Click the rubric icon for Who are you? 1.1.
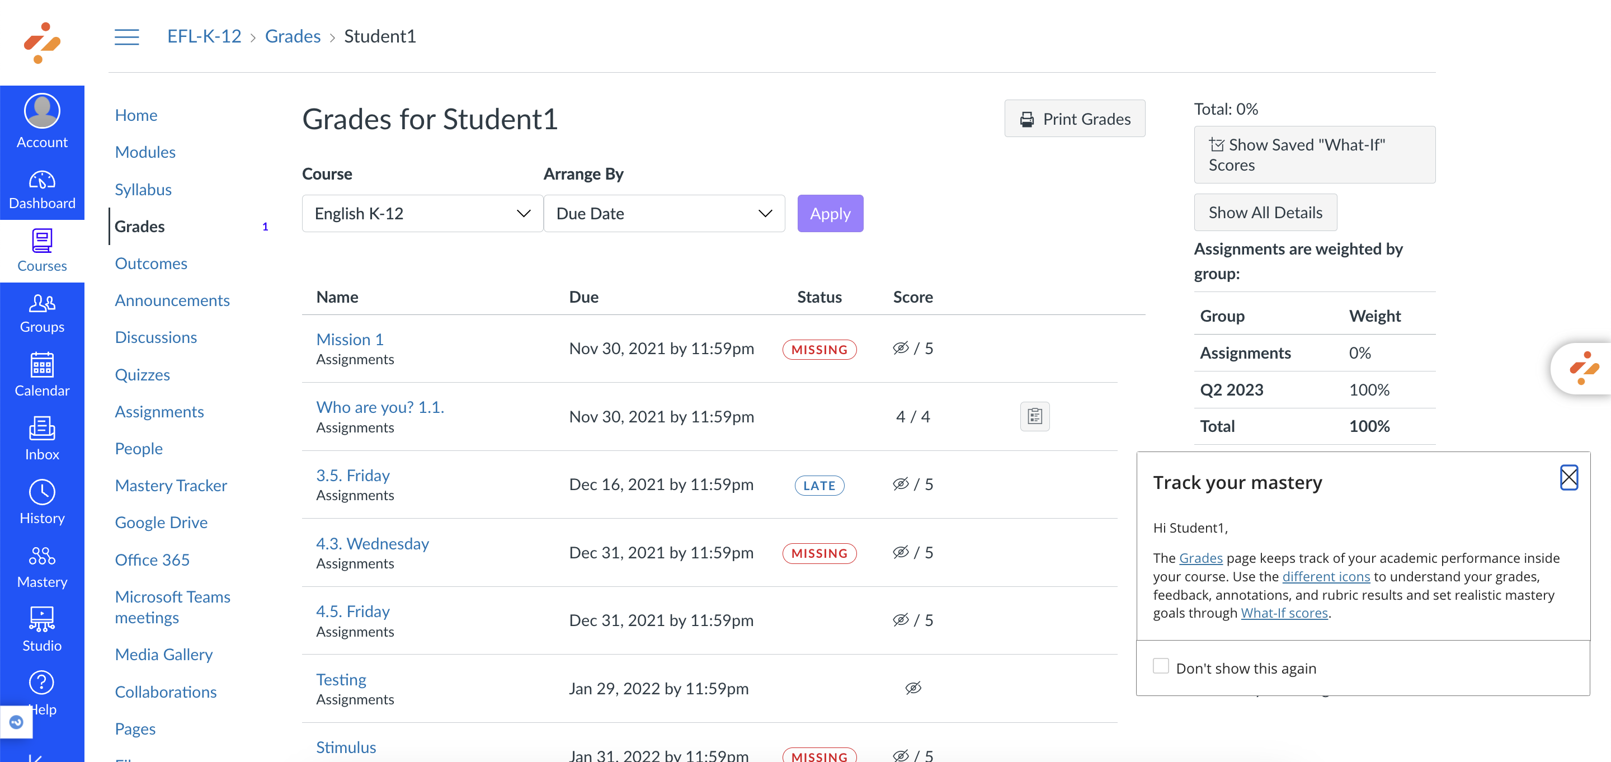The image size is (1611, 762). pyautogui.click(x=1034, y=416)
